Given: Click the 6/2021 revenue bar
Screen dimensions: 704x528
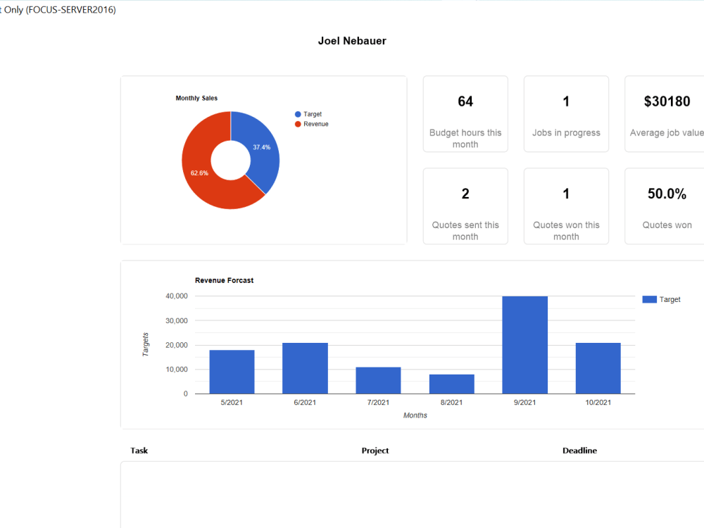Looking at the screenshot, I should 306,368.
